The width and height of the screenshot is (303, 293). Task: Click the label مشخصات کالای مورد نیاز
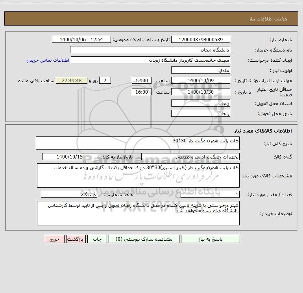[x=267, y=176]
